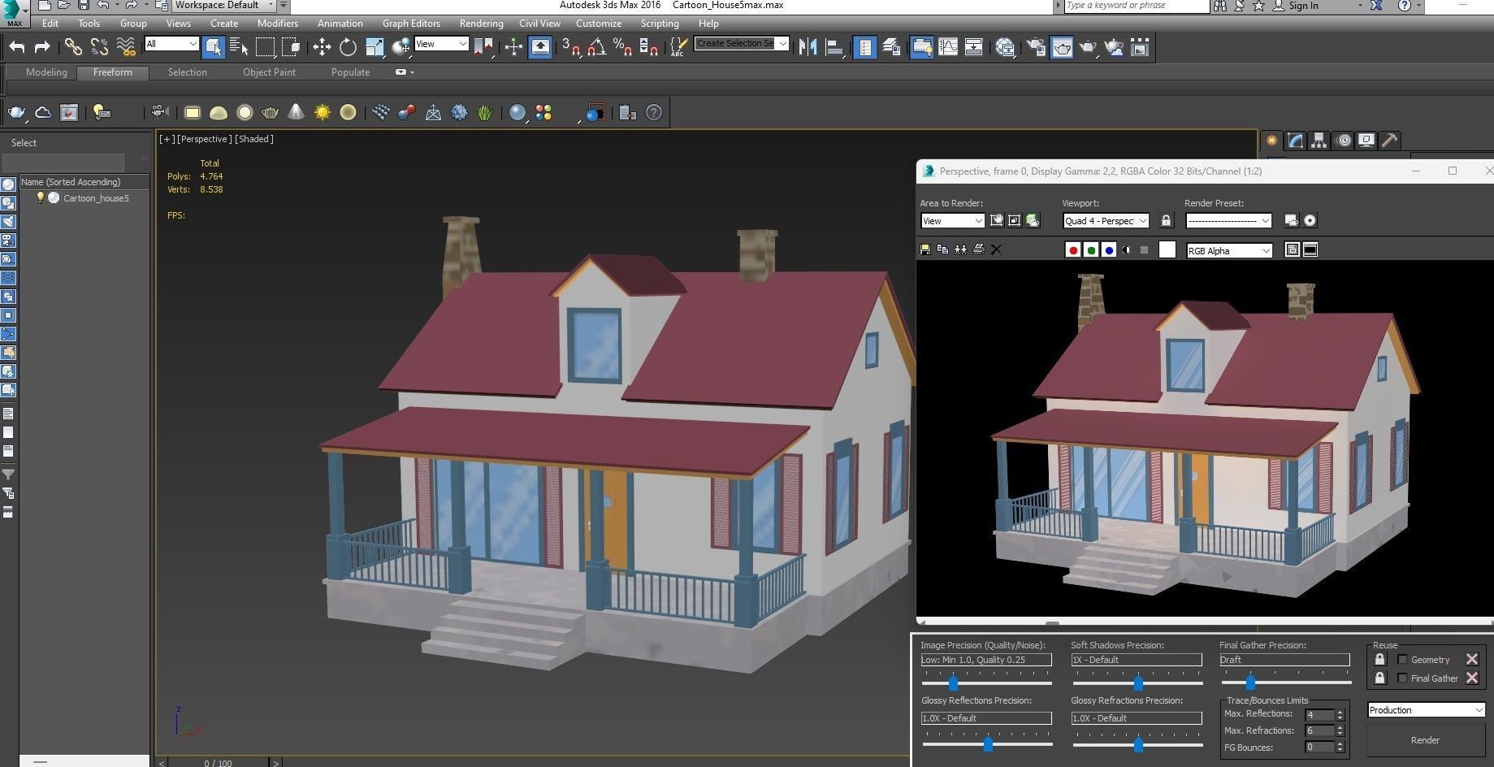The height and width of the screenshot is (767, 1494).
Task: Adjust the Final Gather Precision slider
Action: tap(1250, 682)
